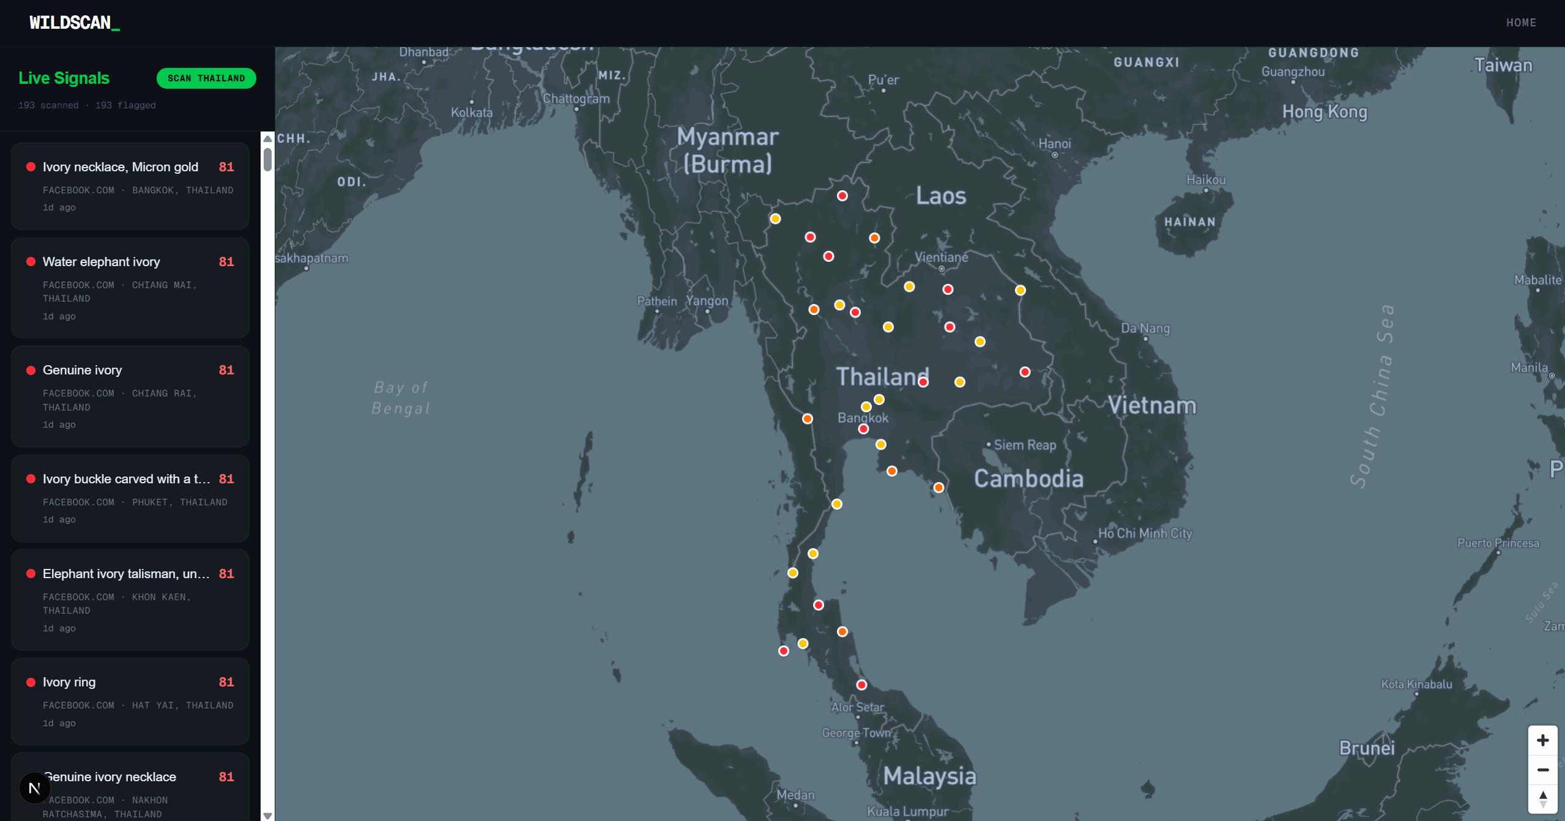Viewport: 1565px width, 821px height.
Task: Select the Elephant ivory talisman Khon Kaen signal
Action: click(130, 600)
